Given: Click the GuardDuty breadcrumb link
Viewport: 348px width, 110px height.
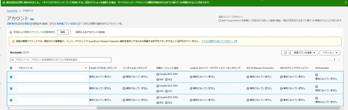Looking at the screenshot, I should coord(12,11).
